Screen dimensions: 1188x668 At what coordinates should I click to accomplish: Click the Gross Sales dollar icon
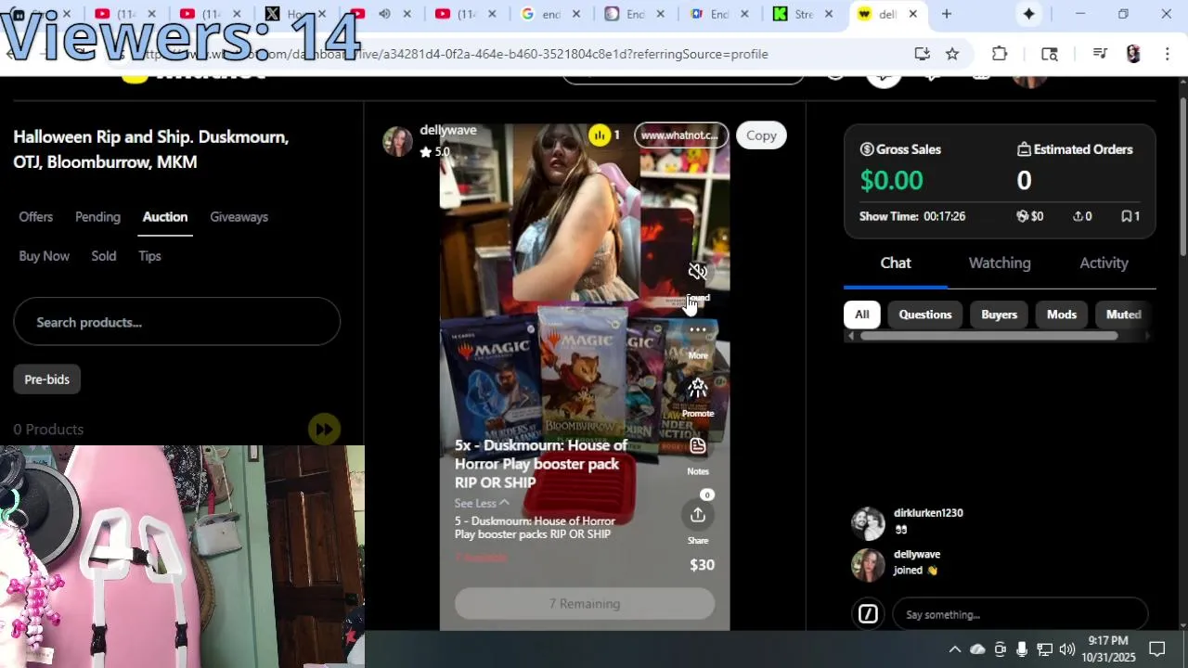[x=867, y=149]
